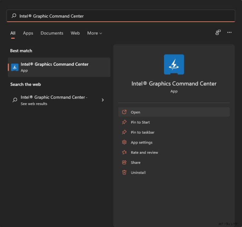Screen dimensions: 242x227
Task: Select Share option
Action: coord(174,163)
